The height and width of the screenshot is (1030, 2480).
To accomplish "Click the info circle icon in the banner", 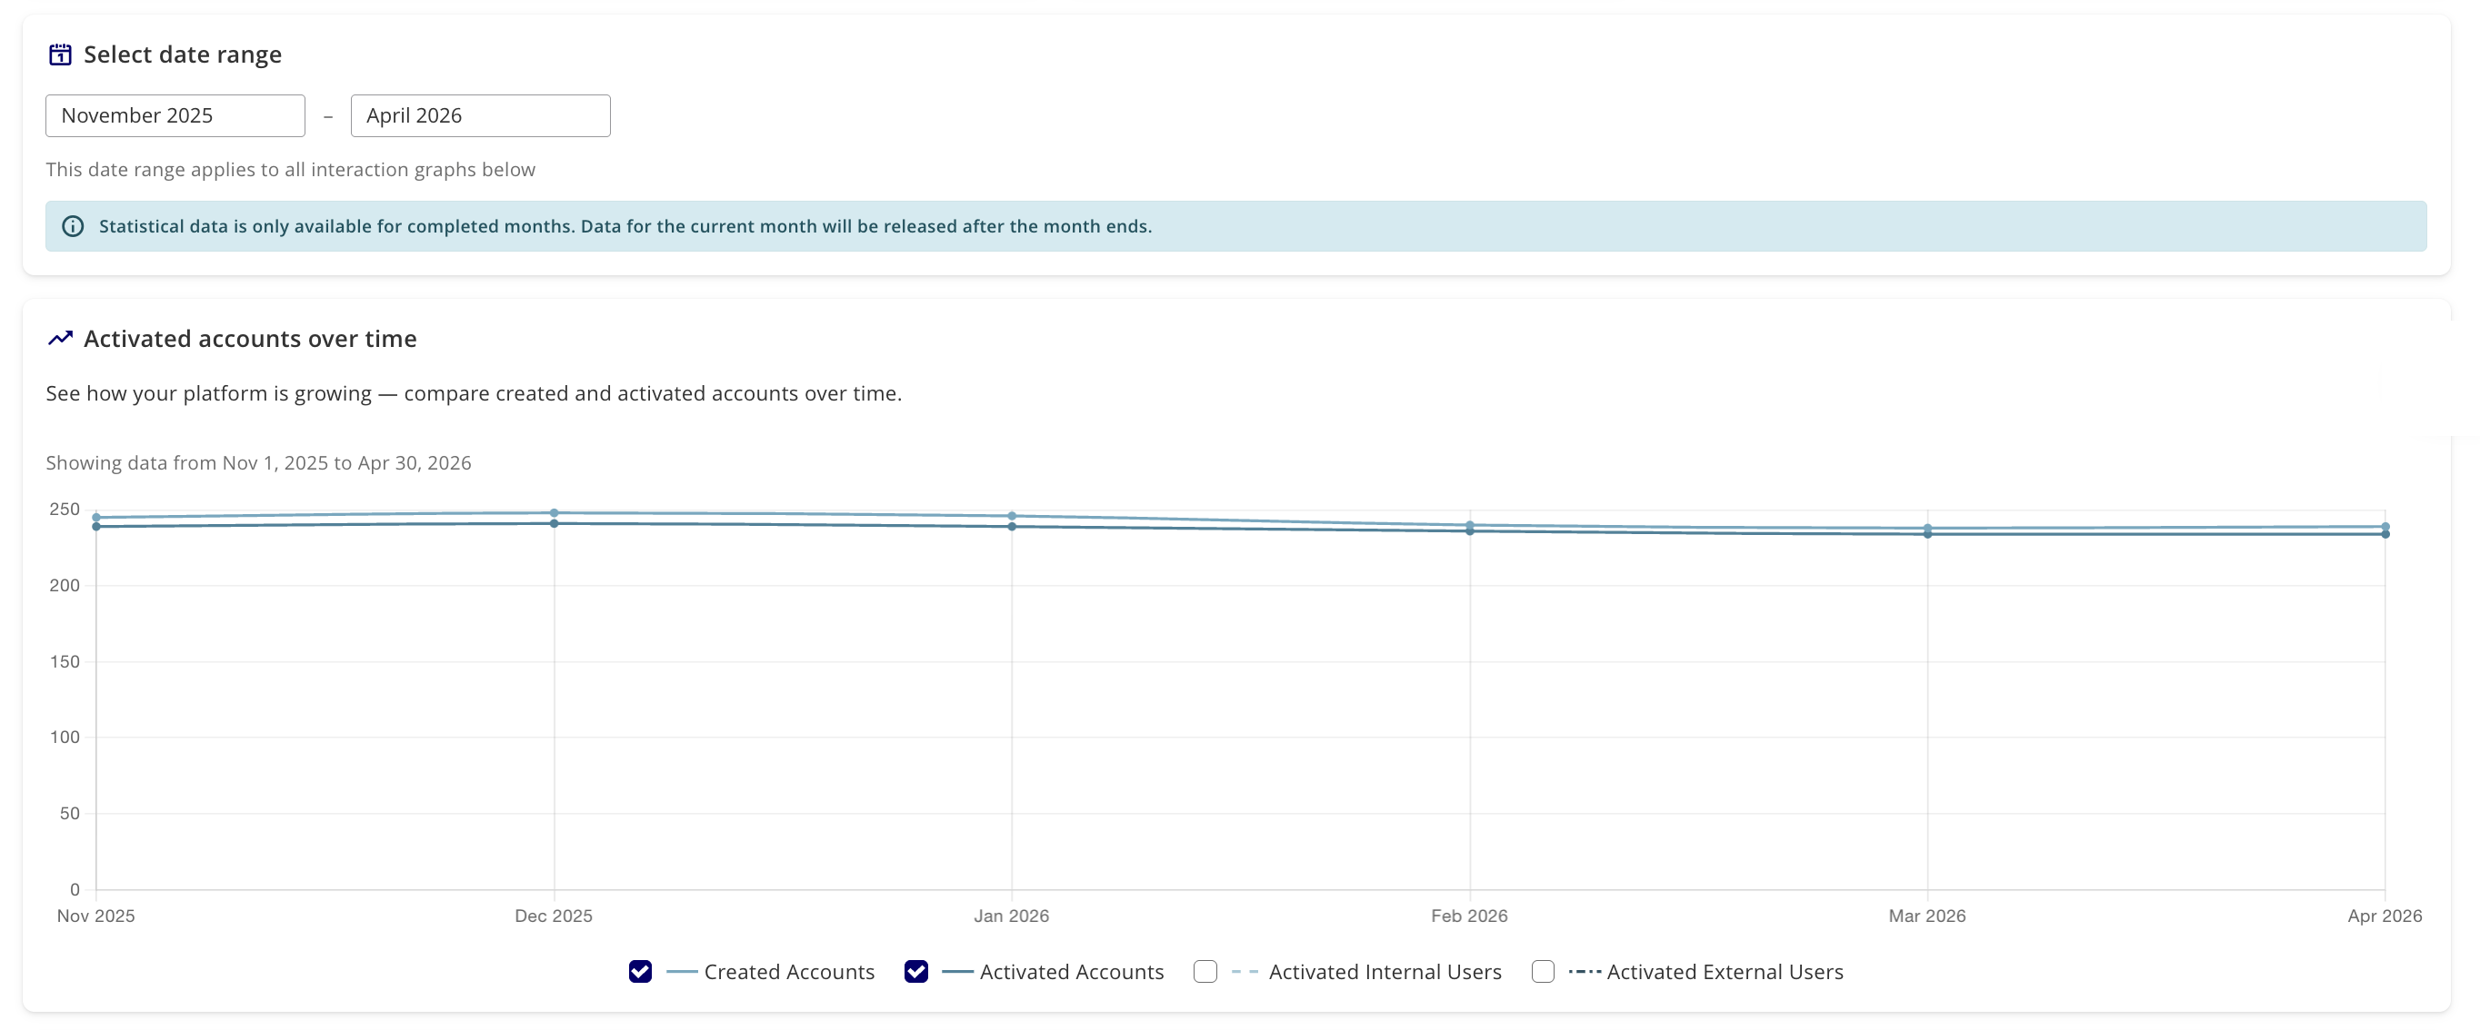I will tap(73, 227).
